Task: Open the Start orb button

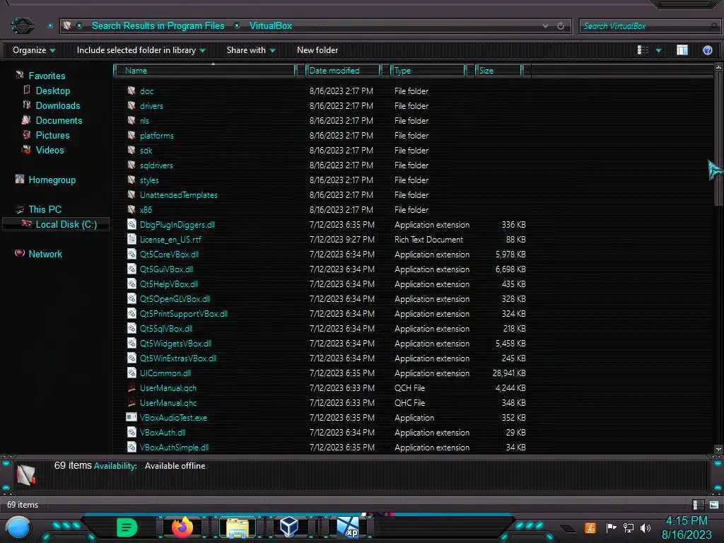Action: point(18,527)
